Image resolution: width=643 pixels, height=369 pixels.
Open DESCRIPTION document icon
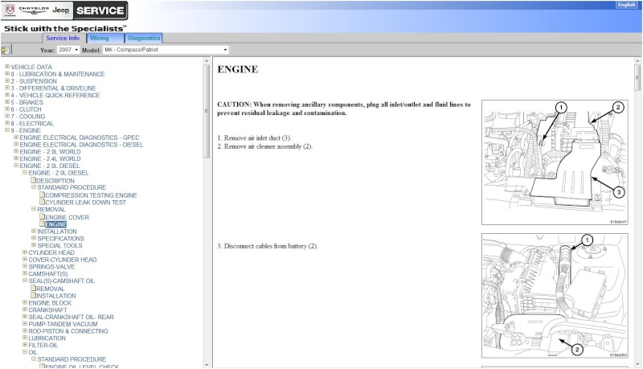click(x=34, y=180)
